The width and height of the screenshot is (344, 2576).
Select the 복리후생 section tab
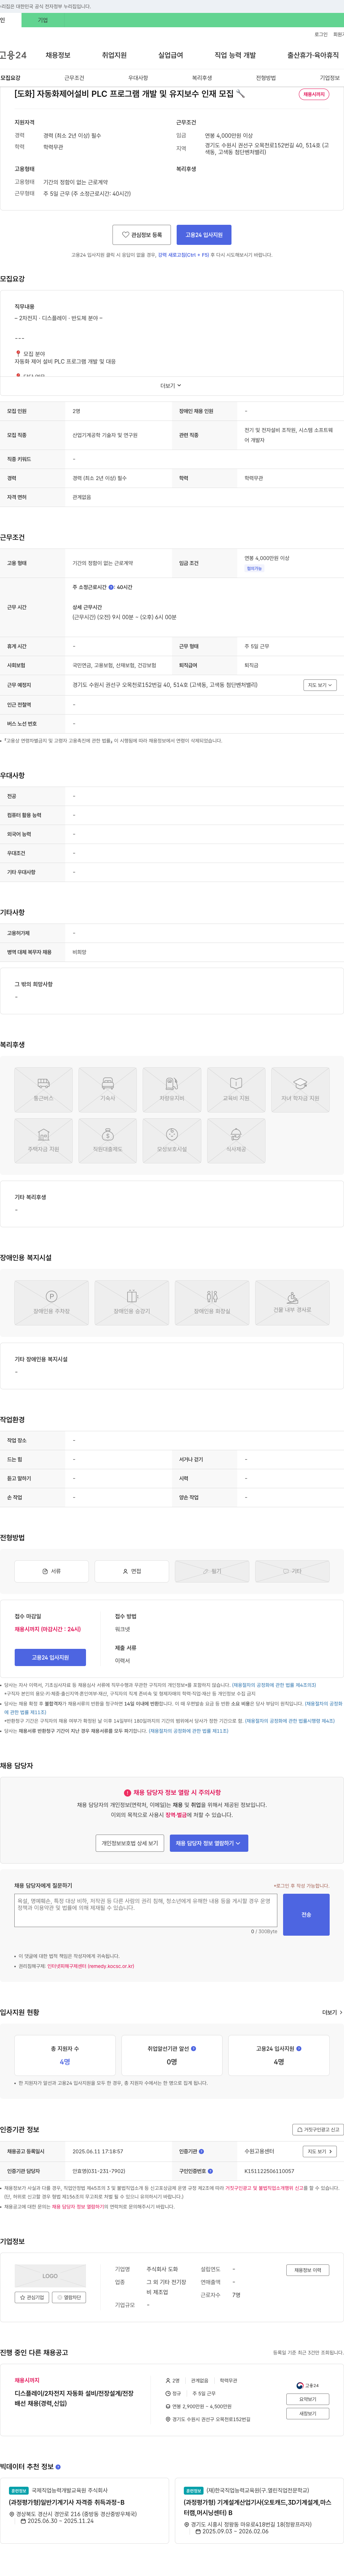coord(202,78)
